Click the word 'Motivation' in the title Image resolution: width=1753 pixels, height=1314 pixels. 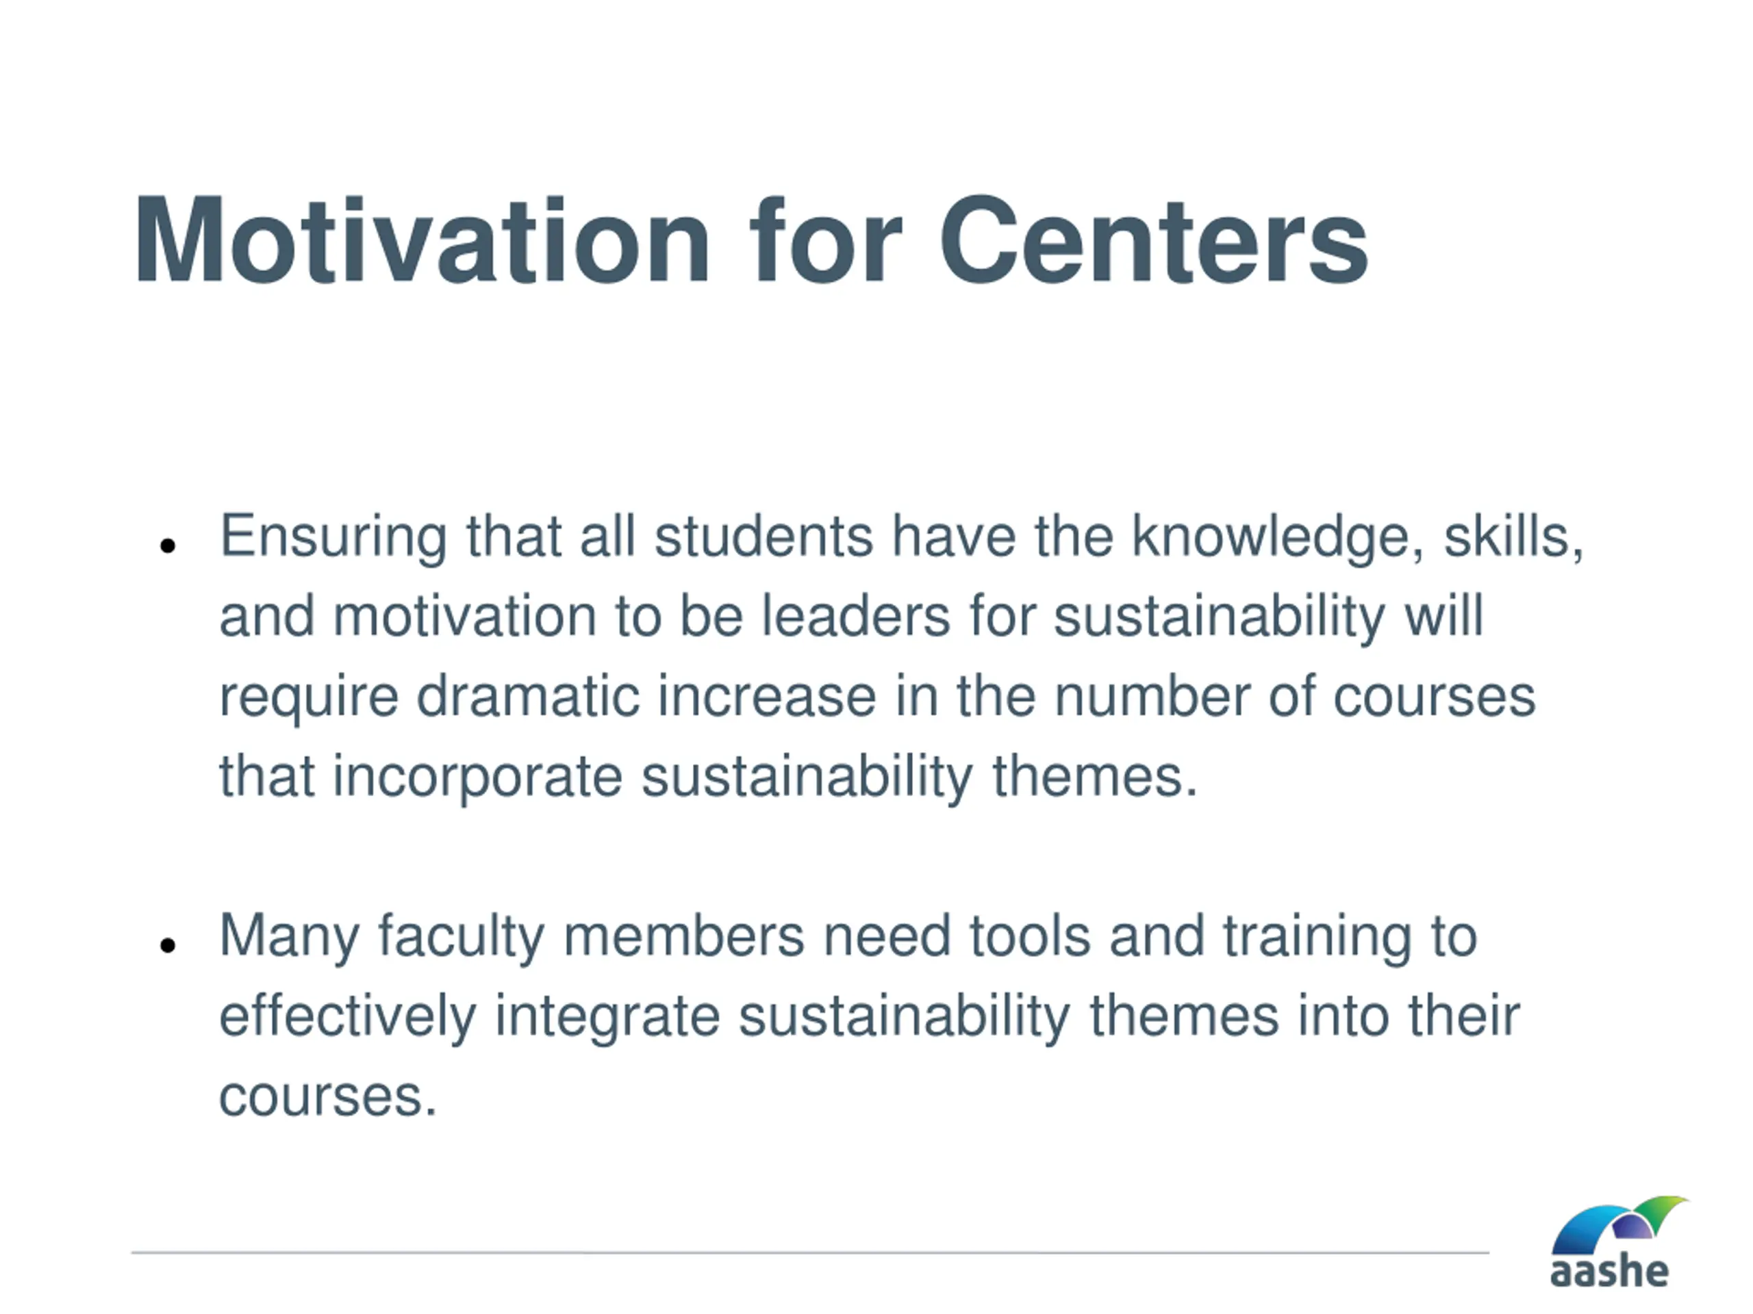click(x=422, y=240)
